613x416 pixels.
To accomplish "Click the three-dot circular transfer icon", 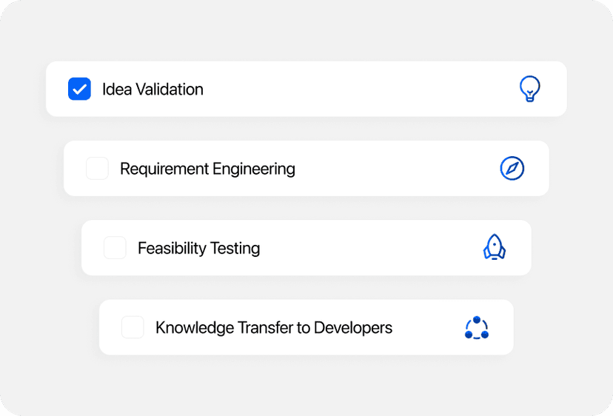I will (477, 327).
